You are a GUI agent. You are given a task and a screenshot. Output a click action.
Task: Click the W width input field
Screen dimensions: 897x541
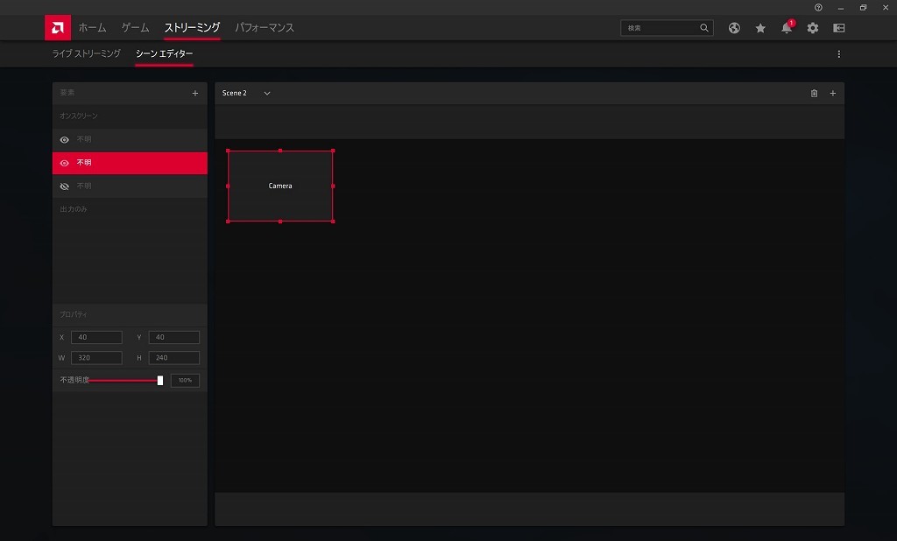[x=96, y=358]
